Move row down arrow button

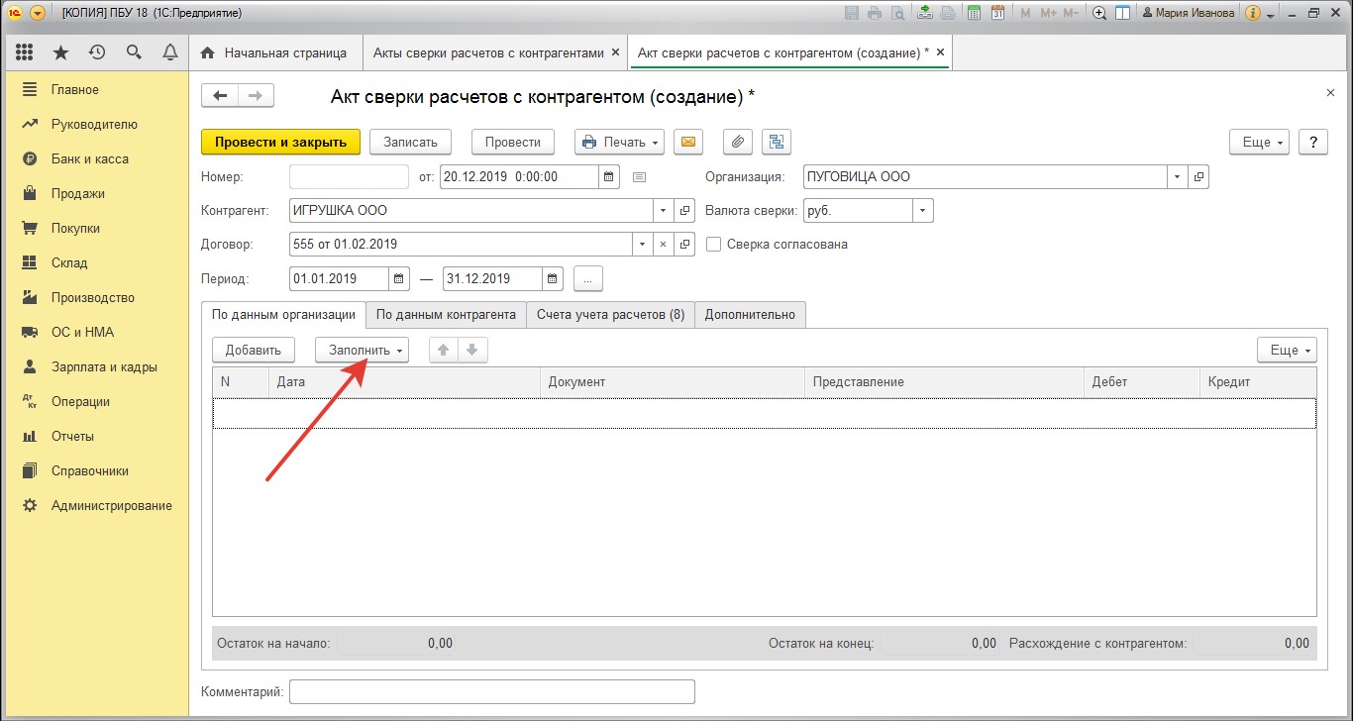pyautogui.click(x=471, y=350)
